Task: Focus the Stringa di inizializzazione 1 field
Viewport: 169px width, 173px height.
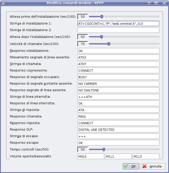Action: pyautogui.click(x=118, y=23)
